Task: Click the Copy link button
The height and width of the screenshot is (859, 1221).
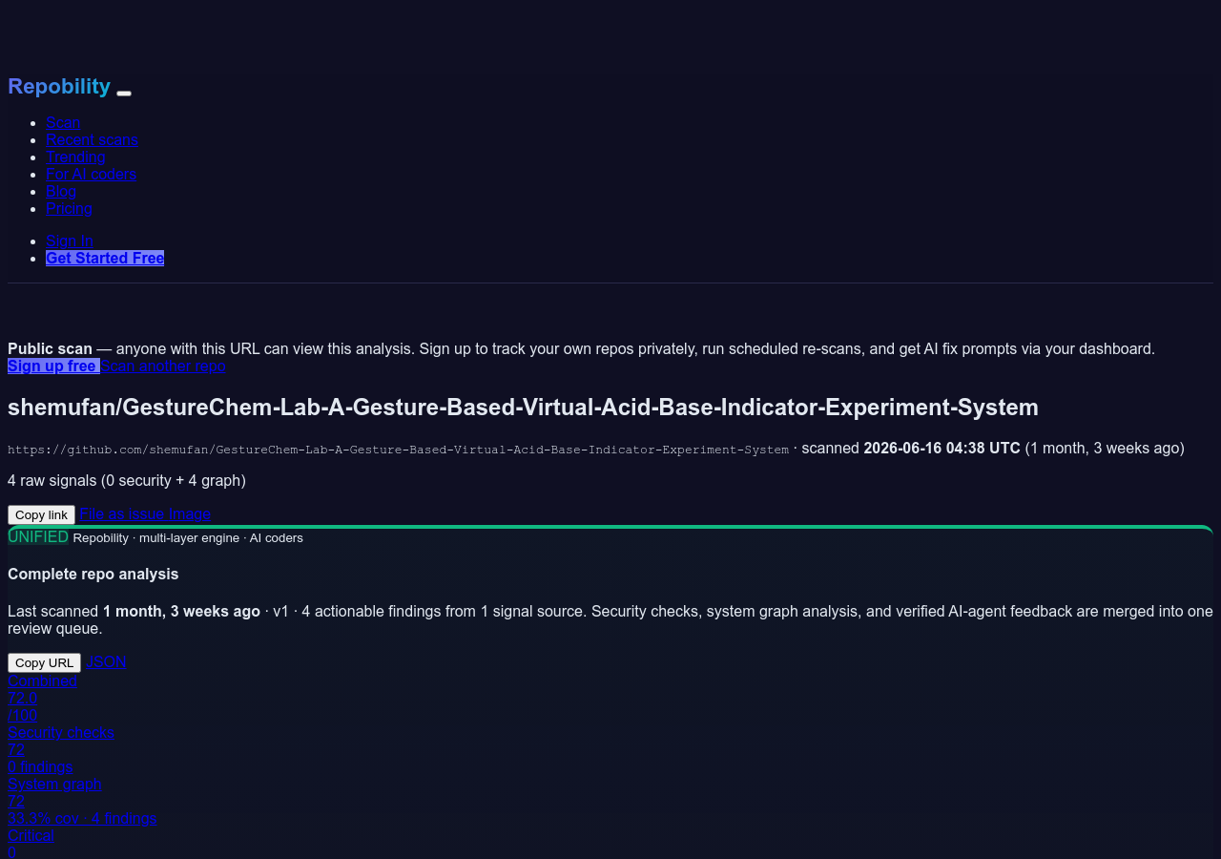Action: coord(41,514)
